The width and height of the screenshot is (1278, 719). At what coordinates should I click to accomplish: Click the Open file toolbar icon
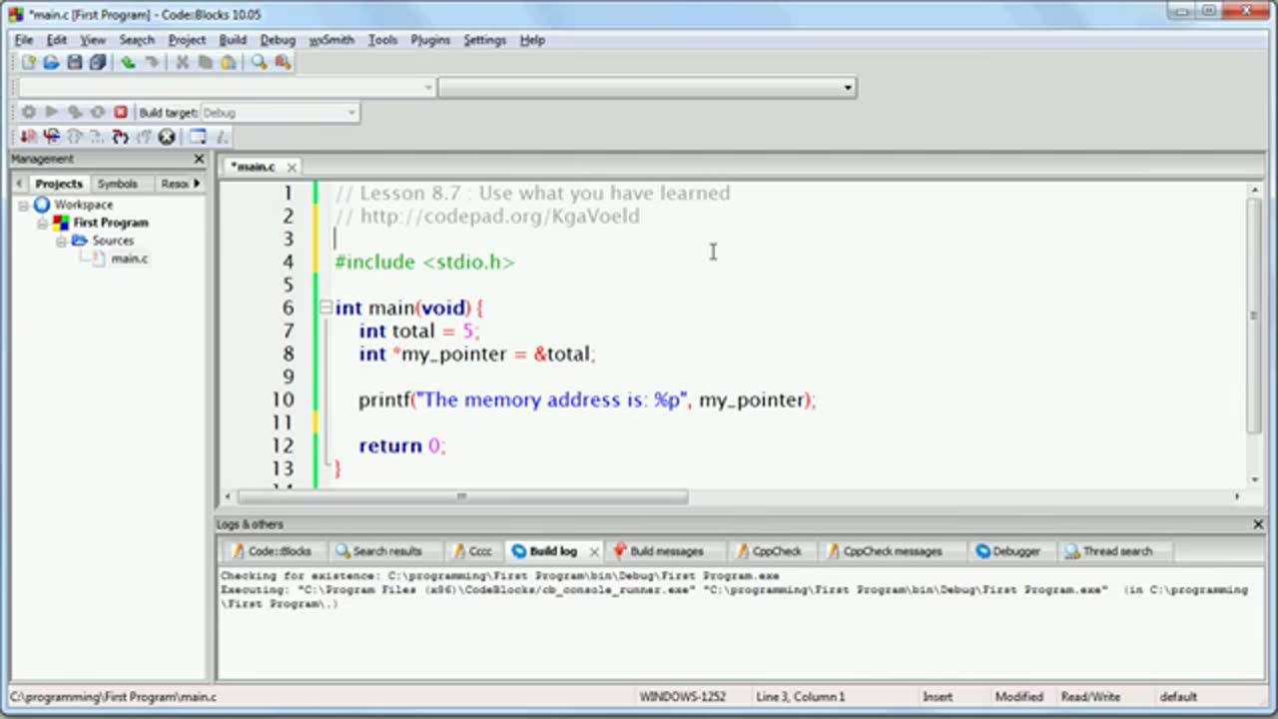51,62
